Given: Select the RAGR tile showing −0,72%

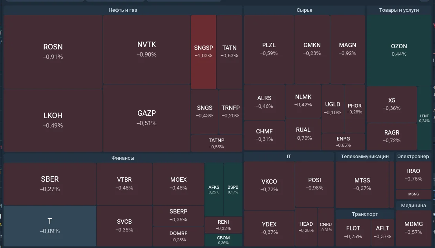Looking at the screenshot, I should coord(392,137).
